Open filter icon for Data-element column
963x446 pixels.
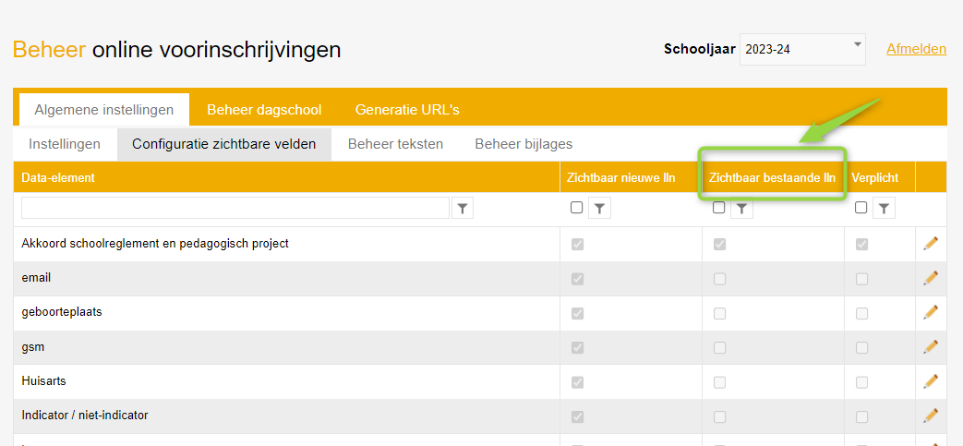[x=463, y=209]
